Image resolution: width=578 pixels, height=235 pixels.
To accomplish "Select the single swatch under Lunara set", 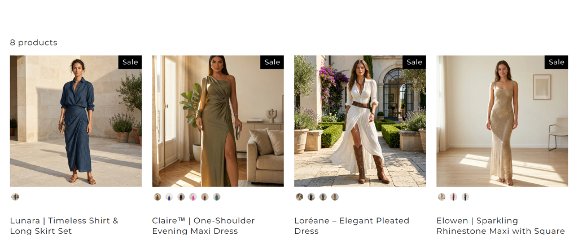I will pos(15,197).
